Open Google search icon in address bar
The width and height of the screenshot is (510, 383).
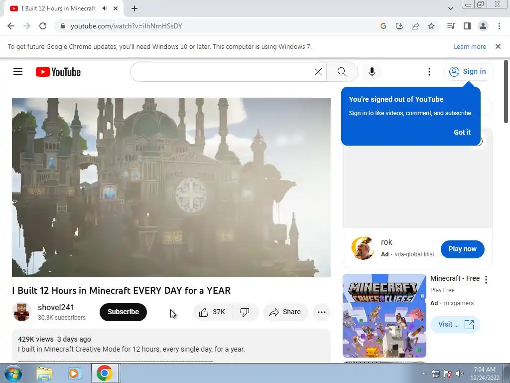(x=383, y=26)
